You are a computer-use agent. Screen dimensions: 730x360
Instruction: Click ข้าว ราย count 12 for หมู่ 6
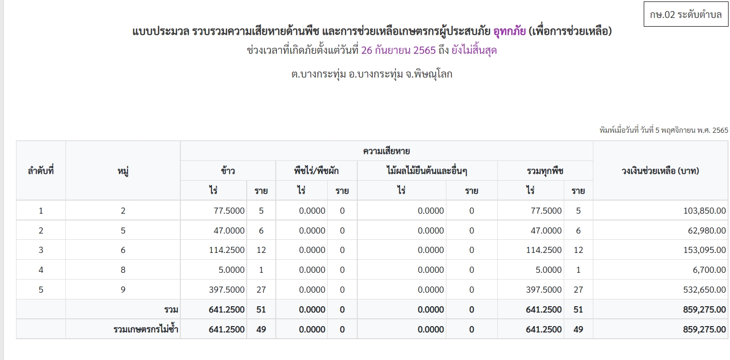click(x=261, y=250)
